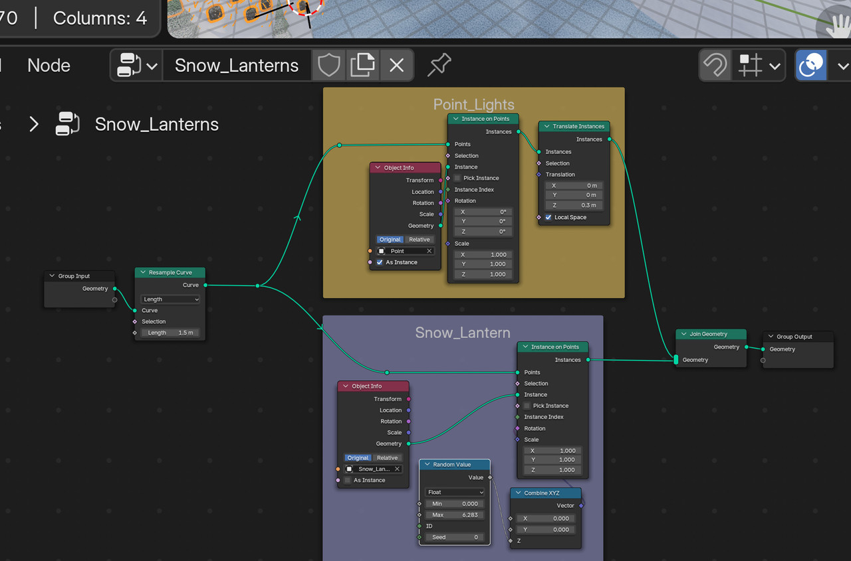Open the snap settings dropdown
Image resolution: width=851 pixels, height=561 pixels.
pos(759,66)
